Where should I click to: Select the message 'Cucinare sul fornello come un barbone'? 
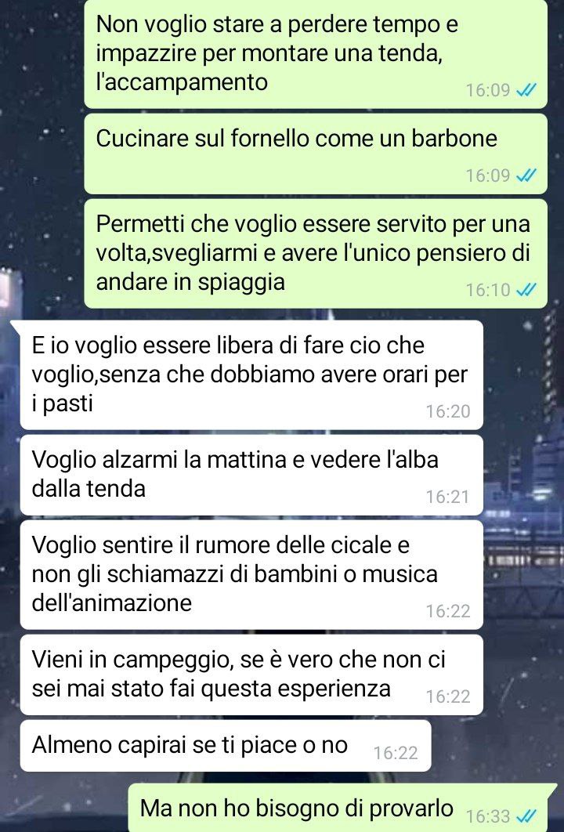pyautogui.click(x=316, y=154)
